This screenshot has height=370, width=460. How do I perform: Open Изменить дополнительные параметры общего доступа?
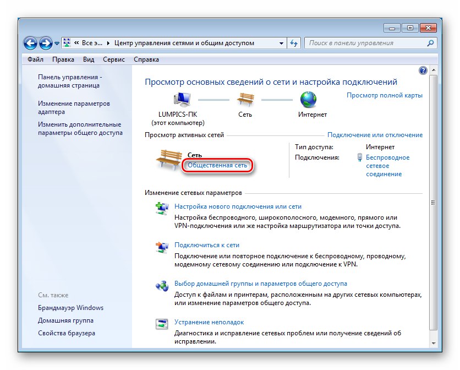80,129
